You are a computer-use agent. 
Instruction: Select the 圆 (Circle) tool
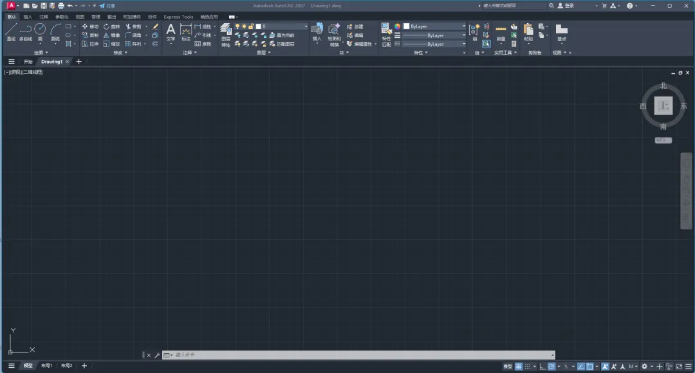(40, 32)
